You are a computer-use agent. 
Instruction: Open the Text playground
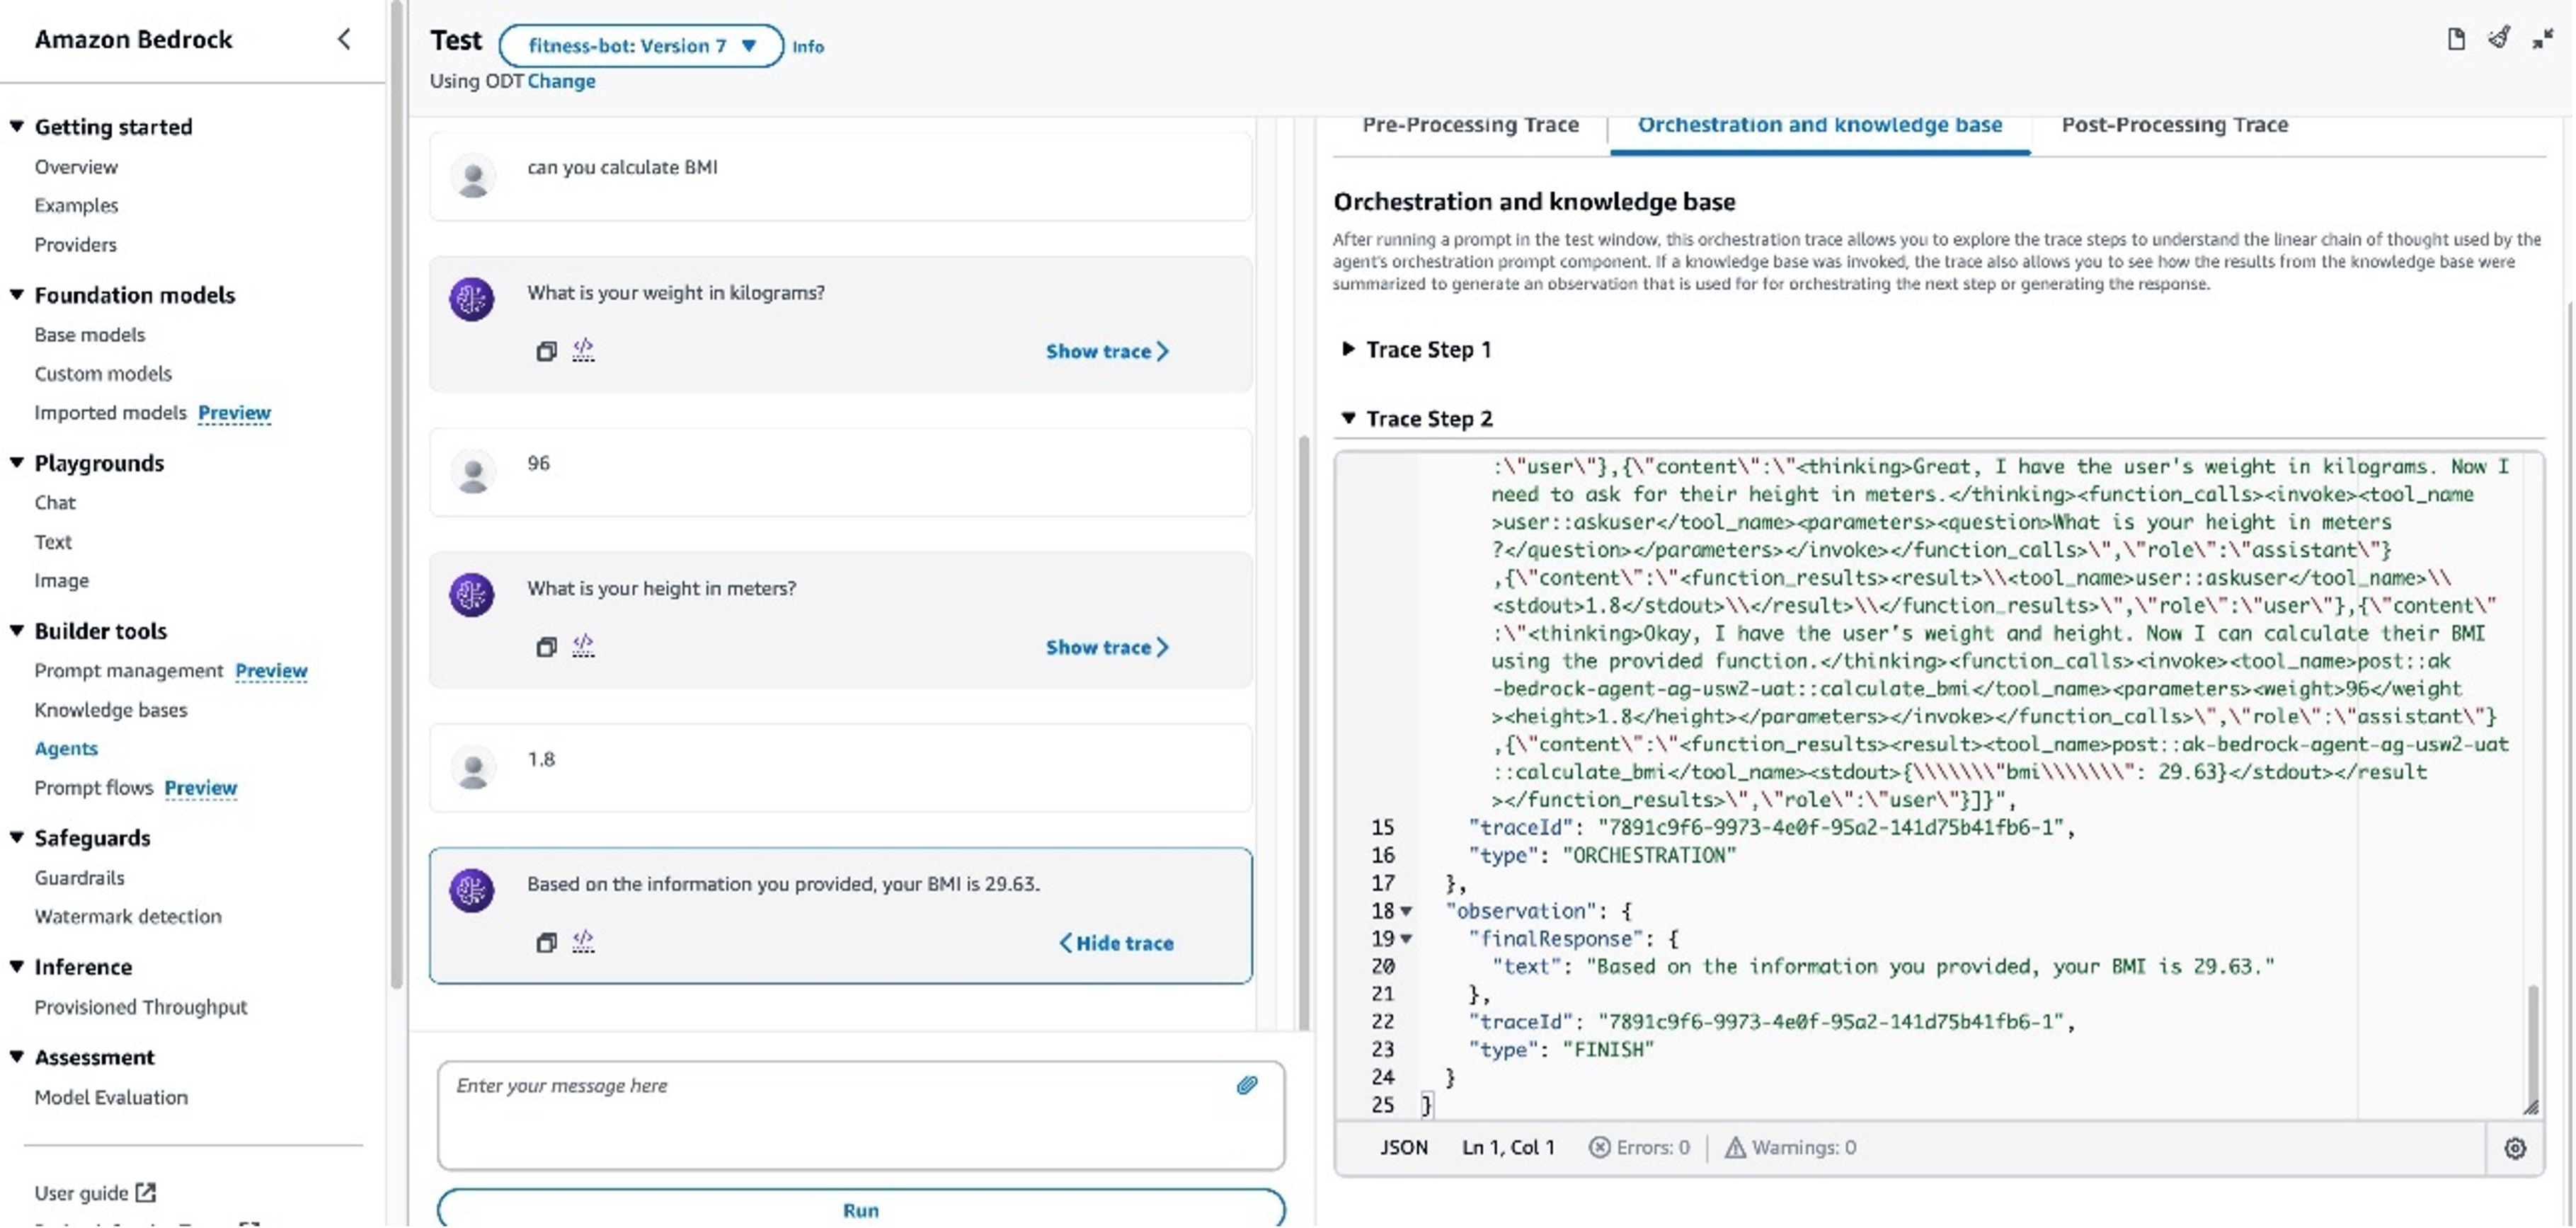(x=53, y=542)
